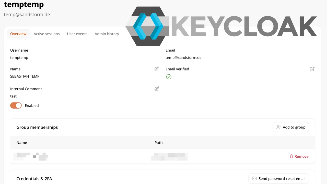Edit the Internal Comment pencil icon

(x=157, y=89)
